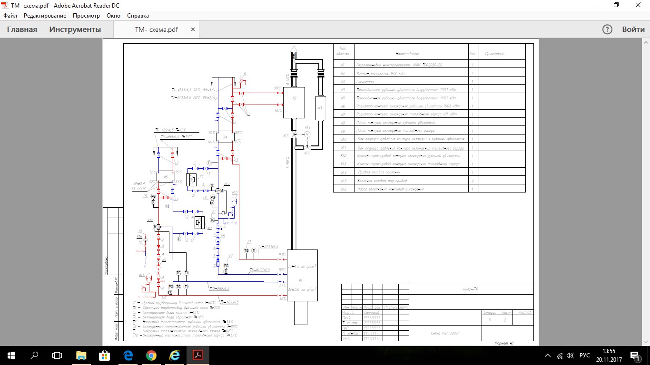The height and width of the screenshot is (365, 650).
Task: Open File Explorer from the taskbar
Action: pos(81,355)
